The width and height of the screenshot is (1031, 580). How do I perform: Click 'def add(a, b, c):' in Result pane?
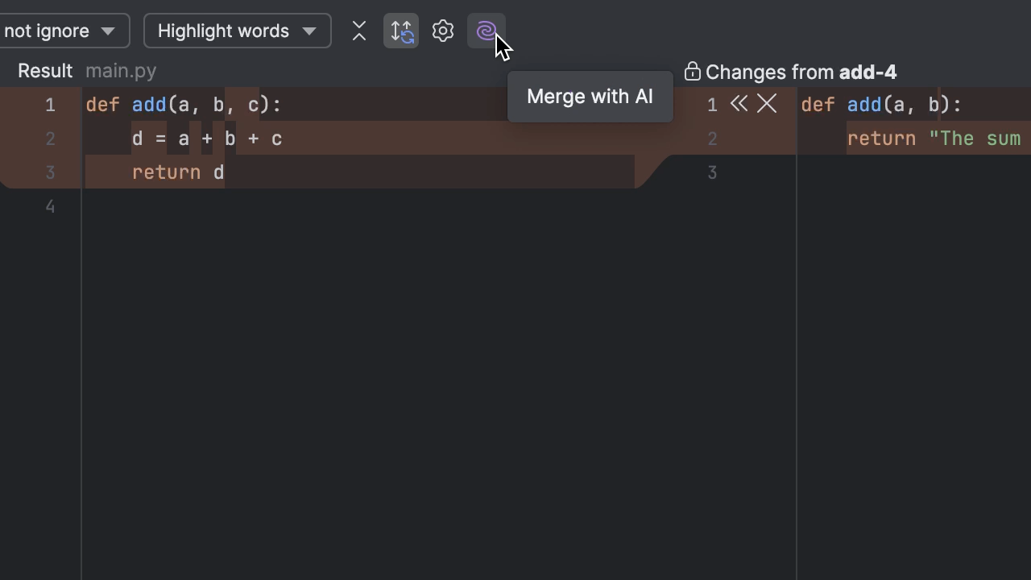pos(184,105)
